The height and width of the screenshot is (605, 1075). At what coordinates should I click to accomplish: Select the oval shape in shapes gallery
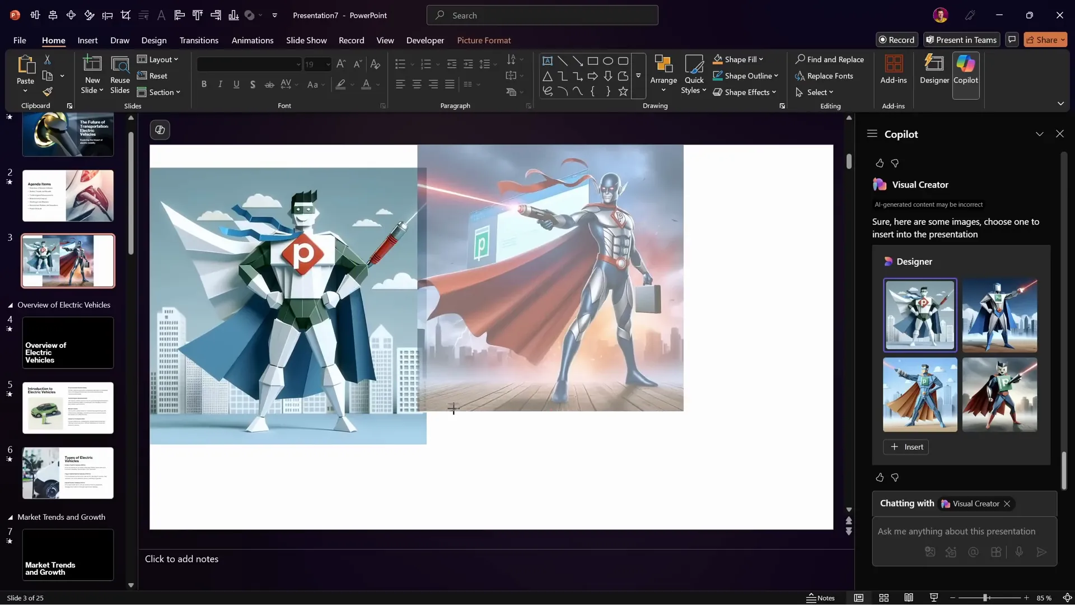[x=608, y=61]
